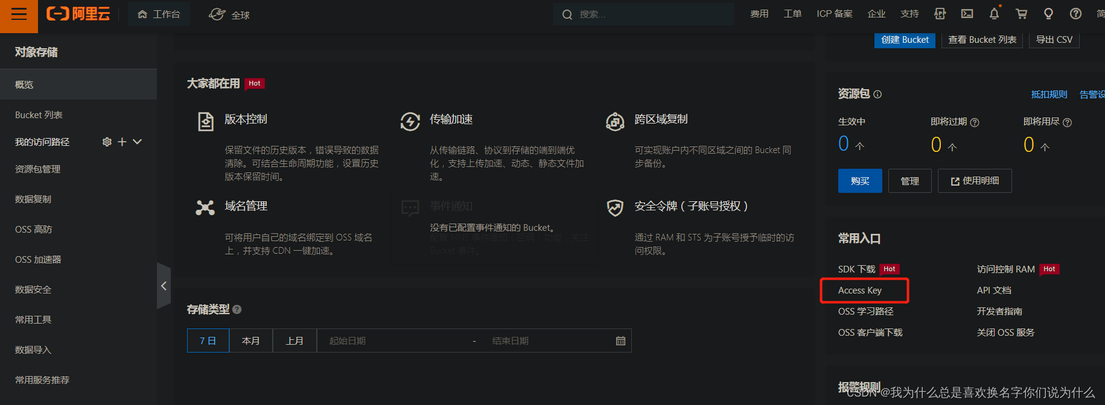Click the 跨区域复制 feature icon
Viewport: 1105px width, 405px height.
point(615,121)
